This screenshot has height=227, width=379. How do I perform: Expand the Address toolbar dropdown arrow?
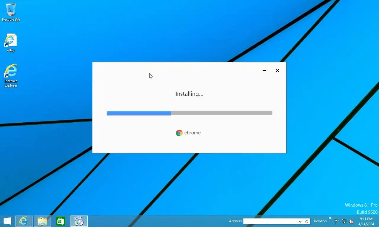(x=300, y=221)
